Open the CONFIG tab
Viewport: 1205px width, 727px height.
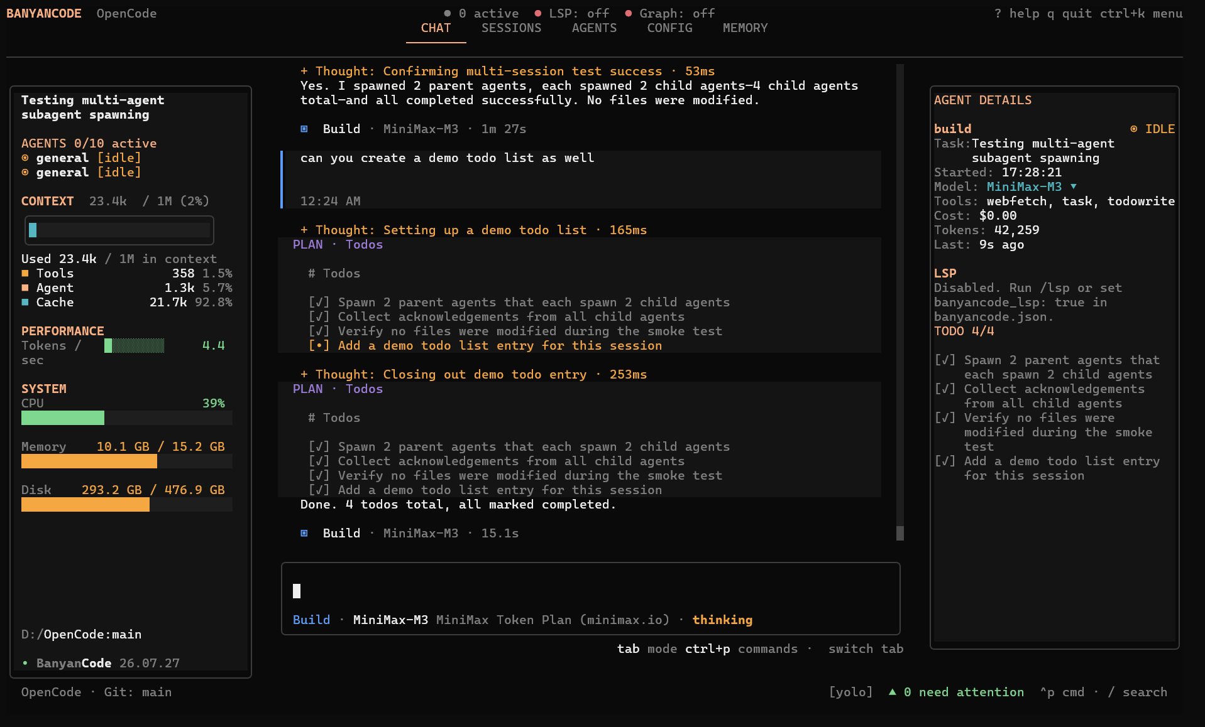pos(669,28)
